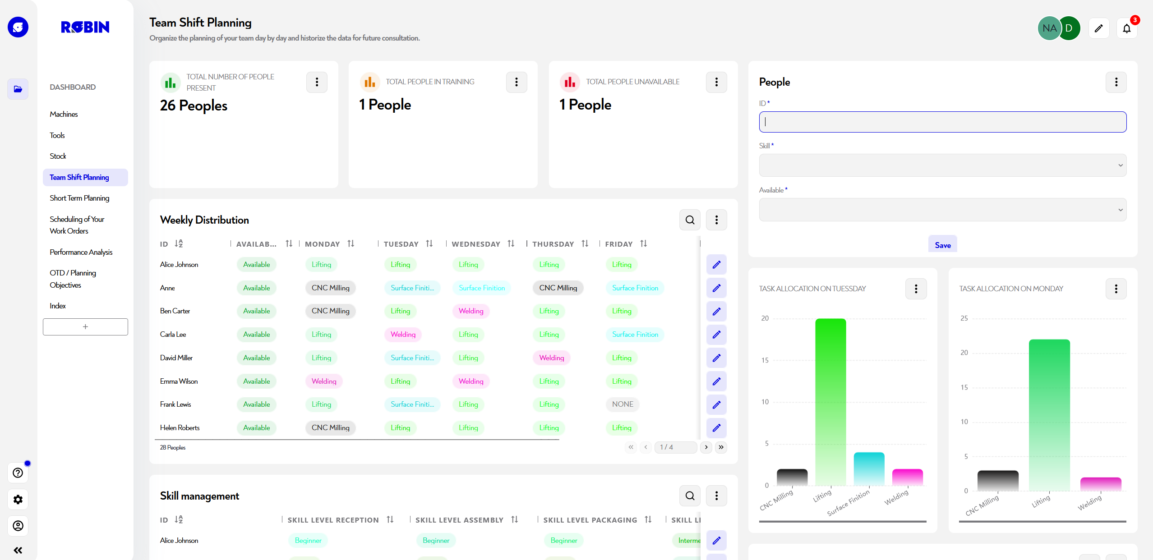1153x560 pixels.
Task: Open Performance Analysis in sidebar
Action: tap(81, 252)
